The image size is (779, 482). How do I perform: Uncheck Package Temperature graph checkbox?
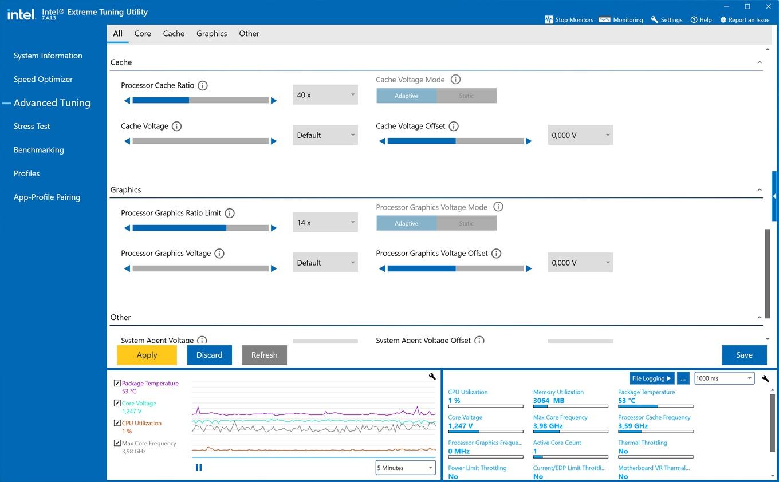pyautogui.click(x=117, y=383)
